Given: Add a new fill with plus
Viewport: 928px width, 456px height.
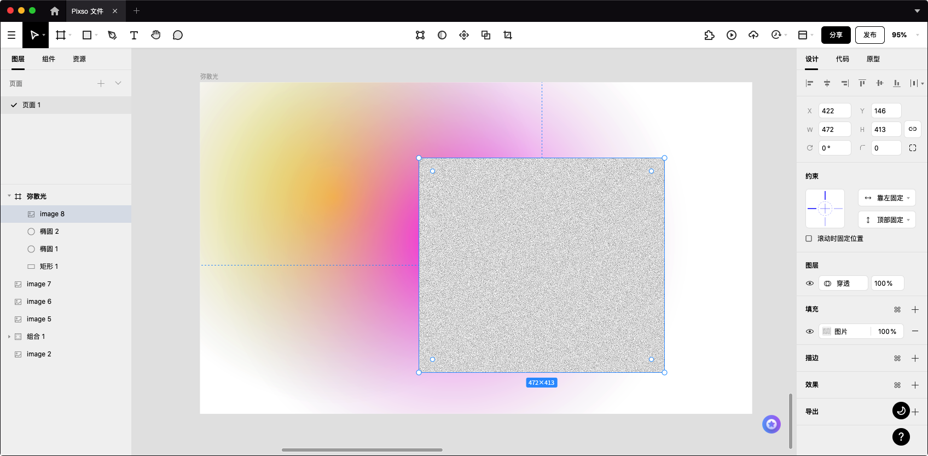Looking at the screenshot, I should [x=915, y=310].
